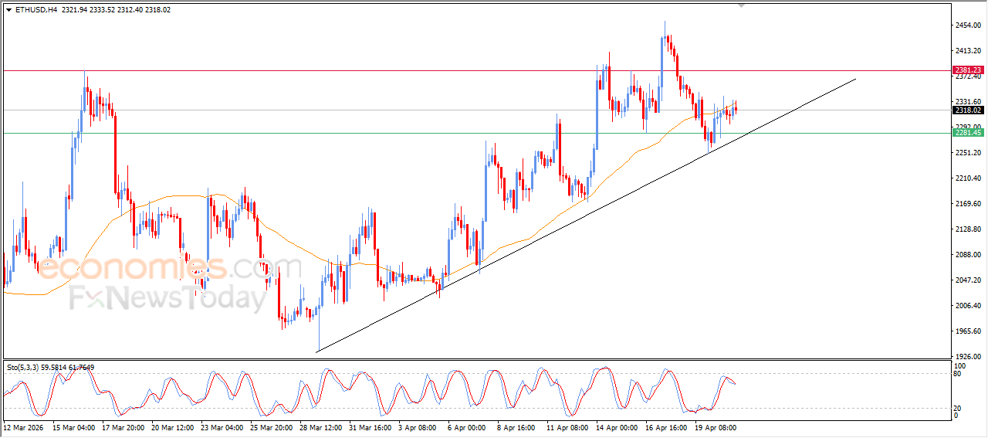This screenshot has width=988, height=438.
Task: Click the Sto(5,3,3) indicator label
Action: coord(50,368)
